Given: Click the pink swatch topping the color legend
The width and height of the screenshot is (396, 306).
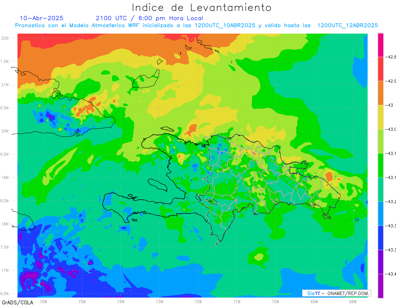Looking at the screenshot, I should click(380, 45).
